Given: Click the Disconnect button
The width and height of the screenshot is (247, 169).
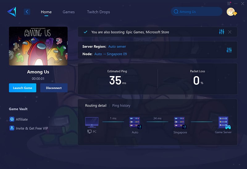Looking at the screenshot, I should pos(54,88).
